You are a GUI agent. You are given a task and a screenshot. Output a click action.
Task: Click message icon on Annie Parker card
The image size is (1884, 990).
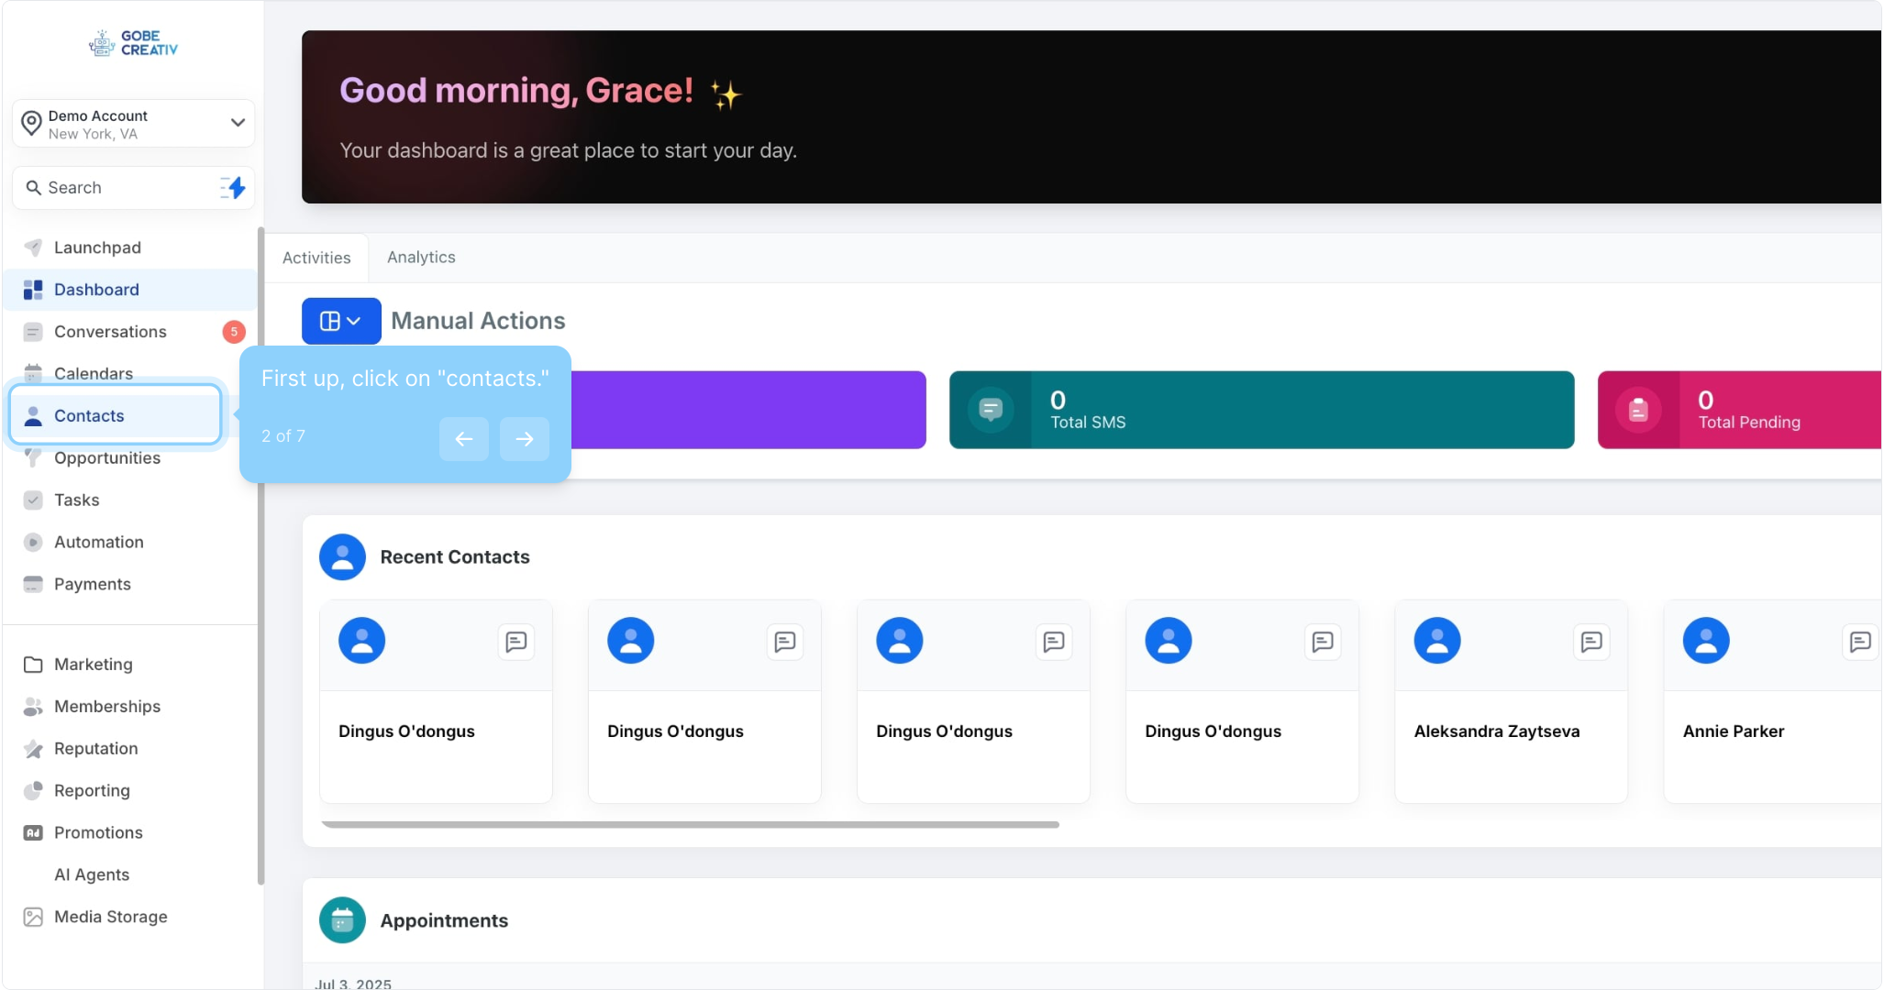tap(1859, 642)
